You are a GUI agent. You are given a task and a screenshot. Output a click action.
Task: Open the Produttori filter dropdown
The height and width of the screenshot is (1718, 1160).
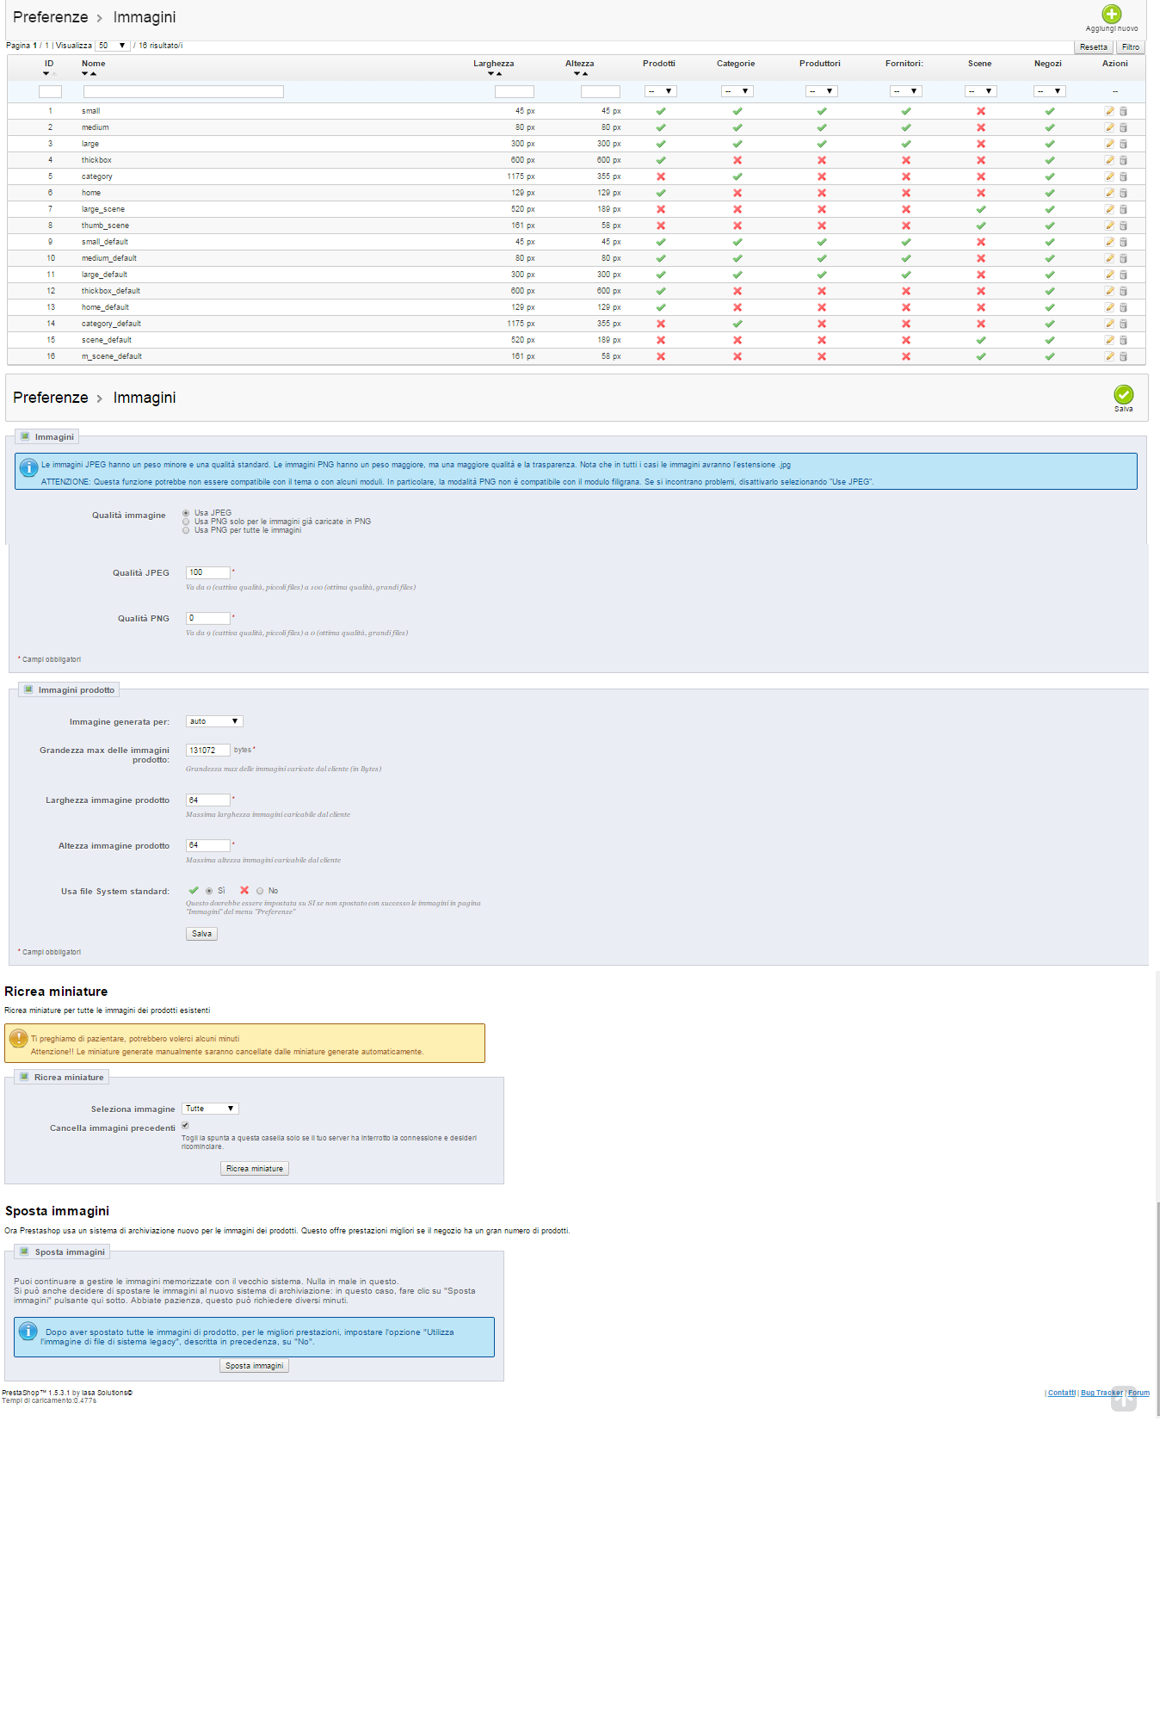(822, 91)
